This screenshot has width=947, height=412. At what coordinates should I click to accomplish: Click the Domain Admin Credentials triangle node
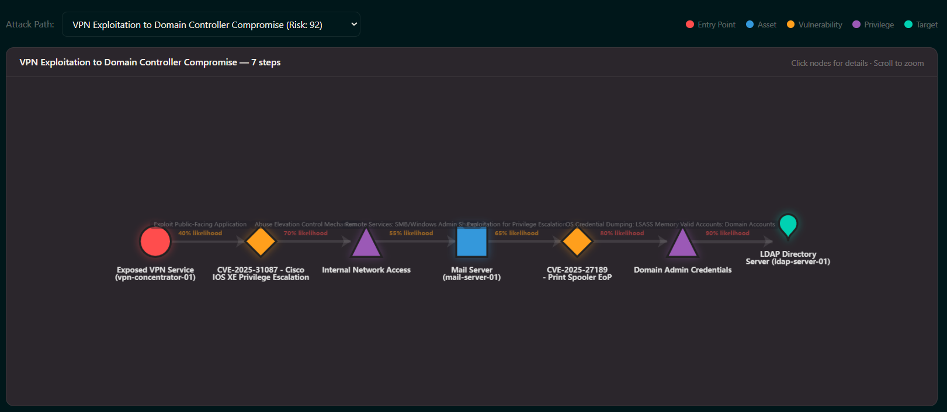pyautogui.click(x=682, y=243)
